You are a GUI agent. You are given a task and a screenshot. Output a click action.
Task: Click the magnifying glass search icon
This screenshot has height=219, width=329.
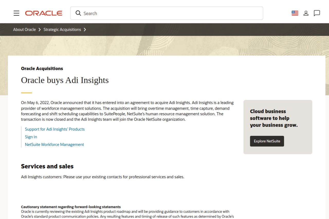pos(78,13)
